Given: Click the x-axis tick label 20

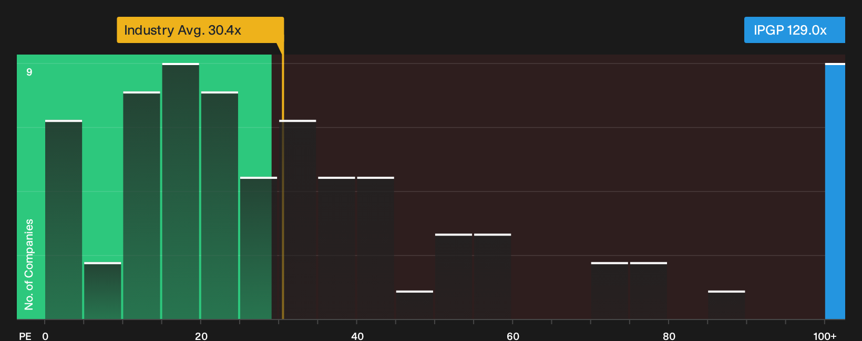Looking at the screenshot, I should click(201, 336).
